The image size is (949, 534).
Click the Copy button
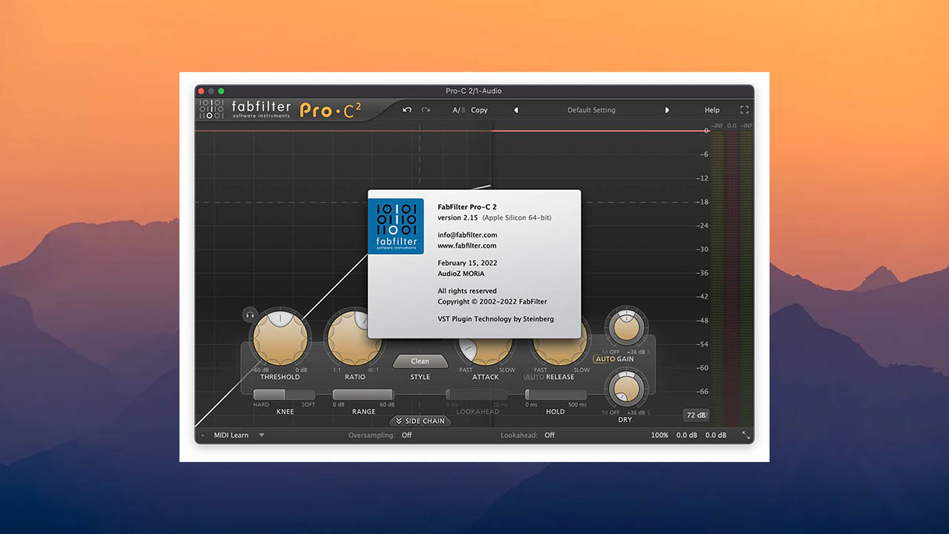click(x=479, y=110)
